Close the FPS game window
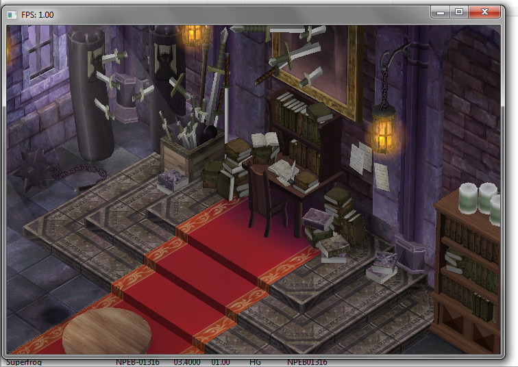The height and width of the screenshot is (367, 518). [486, 12]
